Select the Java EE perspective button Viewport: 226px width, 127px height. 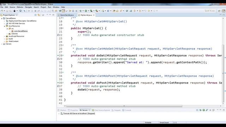tap(224, 11)
